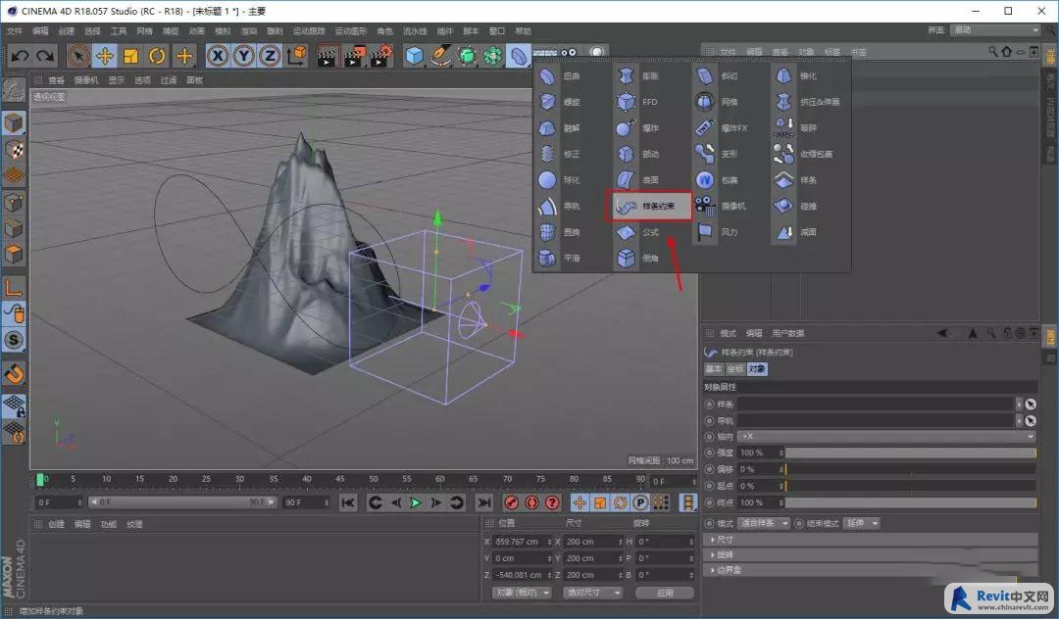Toggle the Z axis lock
The height and width of the screenshot is (619, 1059).
[x=270, y=55]
